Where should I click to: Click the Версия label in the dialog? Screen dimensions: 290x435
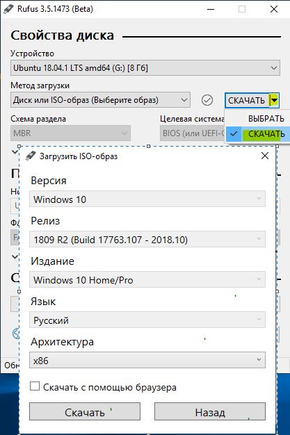(x=49, y=181)
